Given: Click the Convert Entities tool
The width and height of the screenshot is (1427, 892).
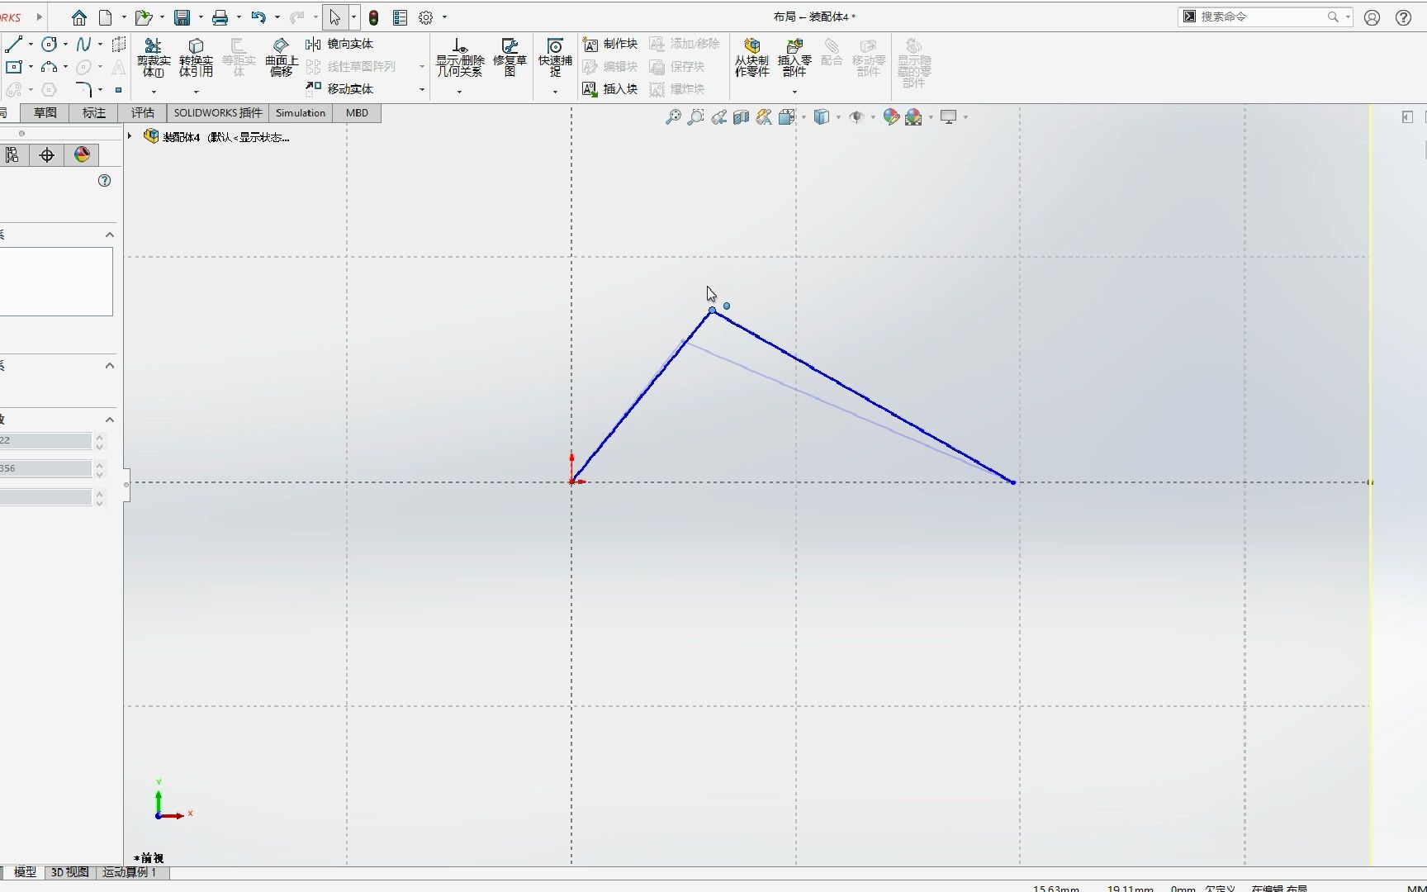Looking at the screenshot, I should click(x=196, y=57).
